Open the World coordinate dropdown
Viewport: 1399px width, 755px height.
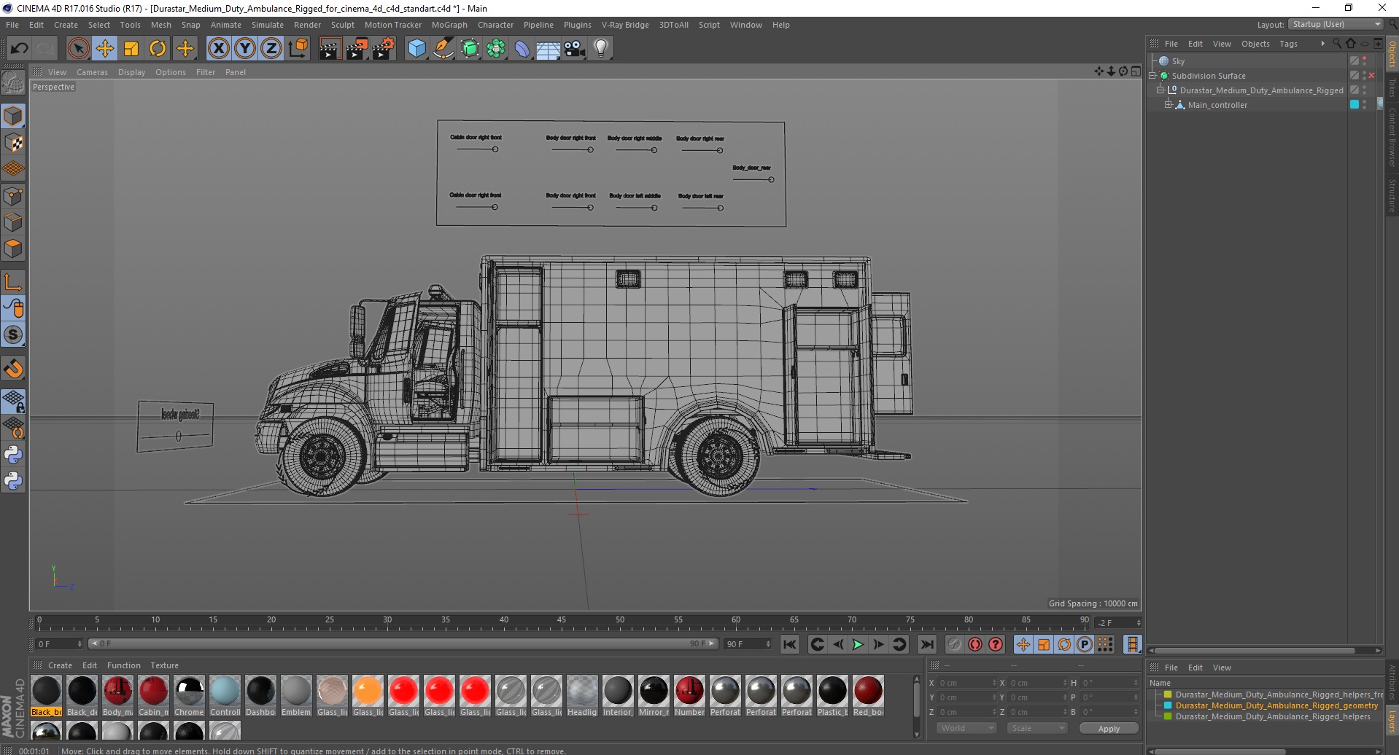tap(966, 728)
